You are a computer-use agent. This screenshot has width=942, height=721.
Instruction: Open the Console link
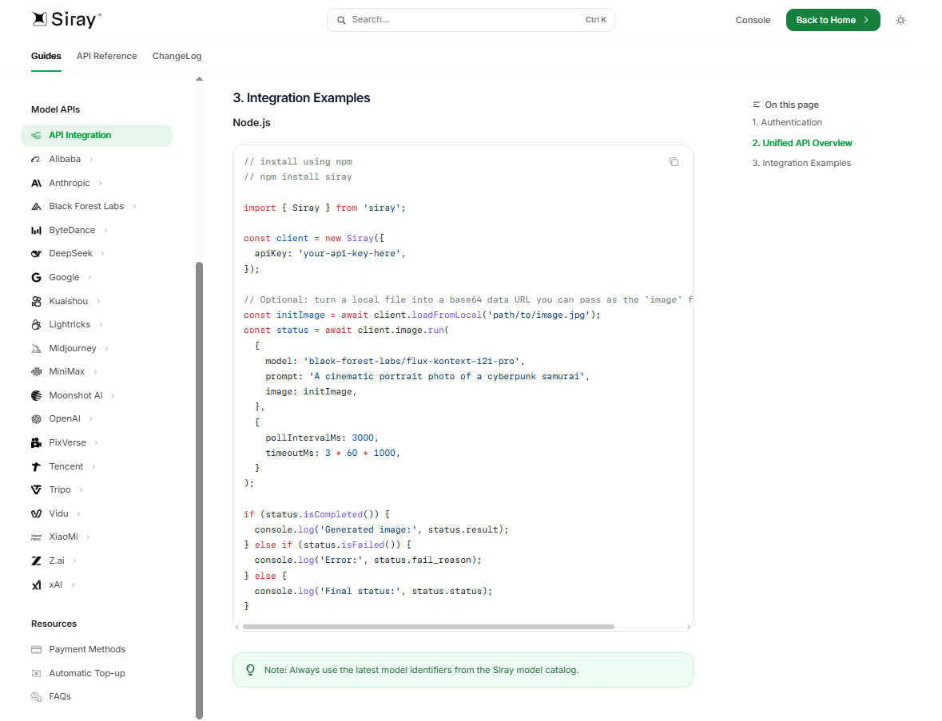pos(753,21)
